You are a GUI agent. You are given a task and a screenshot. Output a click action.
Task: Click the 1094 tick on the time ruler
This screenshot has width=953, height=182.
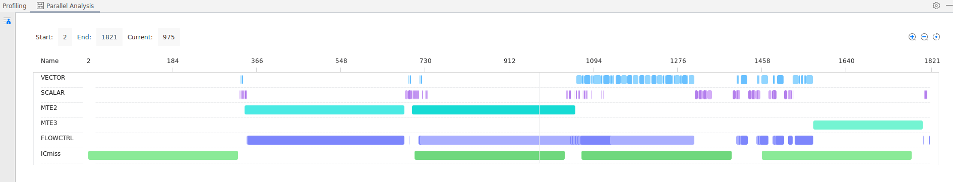click(x=593, y=61)
